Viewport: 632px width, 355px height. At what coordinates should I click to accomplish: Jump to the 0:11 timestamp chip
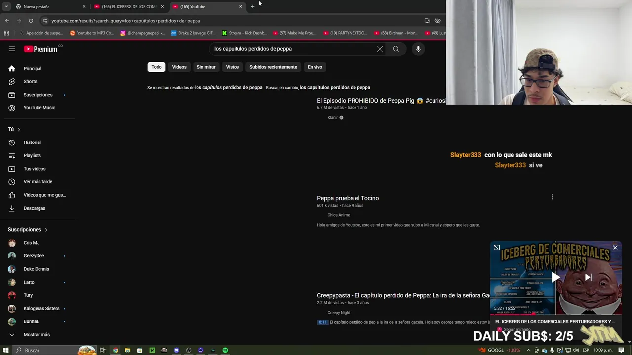coord(322,322)
